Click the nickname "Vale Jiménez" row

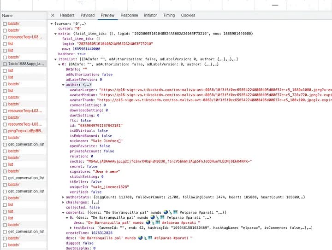(x=96, y=141)
